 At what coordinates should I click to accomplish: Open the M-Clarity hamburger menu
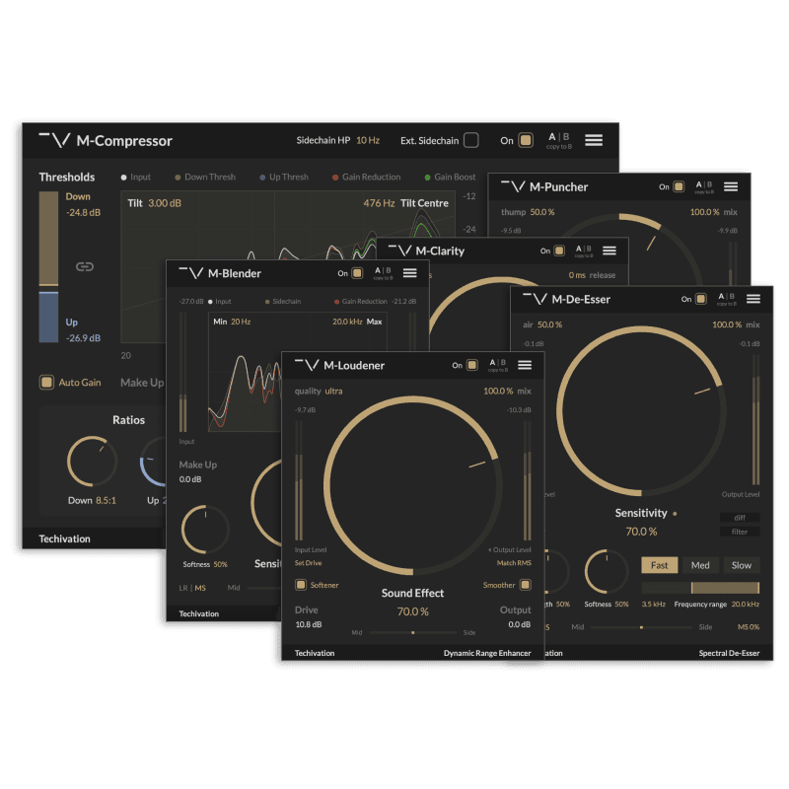[x=610, y=251]
